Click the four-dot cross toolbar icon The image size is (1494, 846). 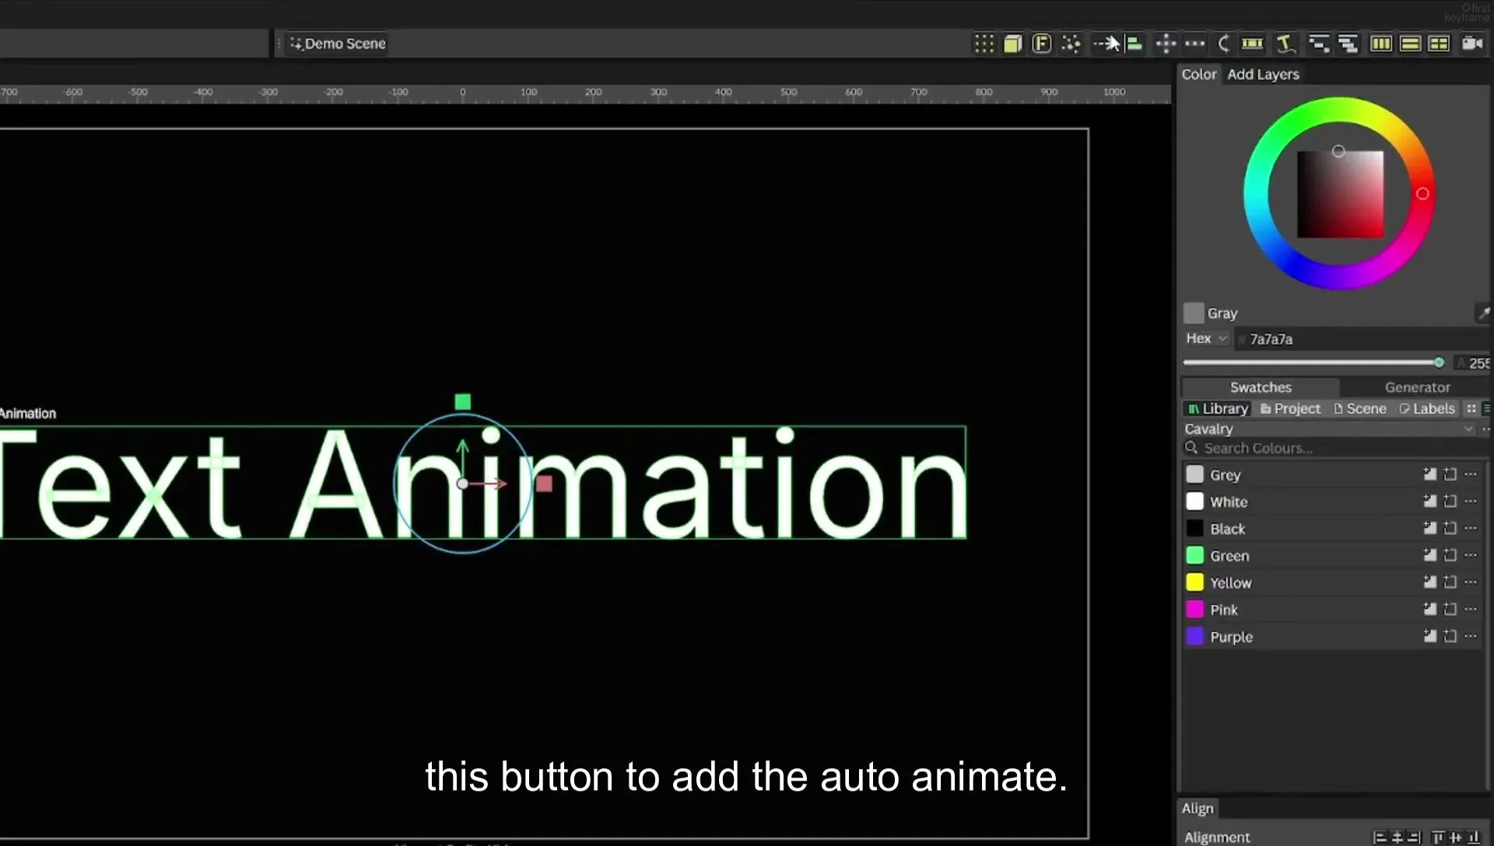point(1166,44)
